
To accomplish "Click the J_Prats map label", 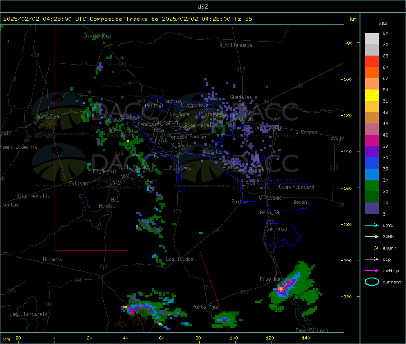I will click(x=250, y=184).
